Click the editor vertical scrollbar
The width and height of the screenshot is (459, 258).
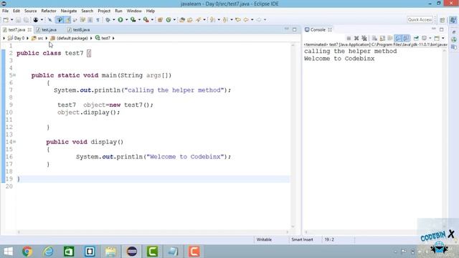(x=293, y=135)
